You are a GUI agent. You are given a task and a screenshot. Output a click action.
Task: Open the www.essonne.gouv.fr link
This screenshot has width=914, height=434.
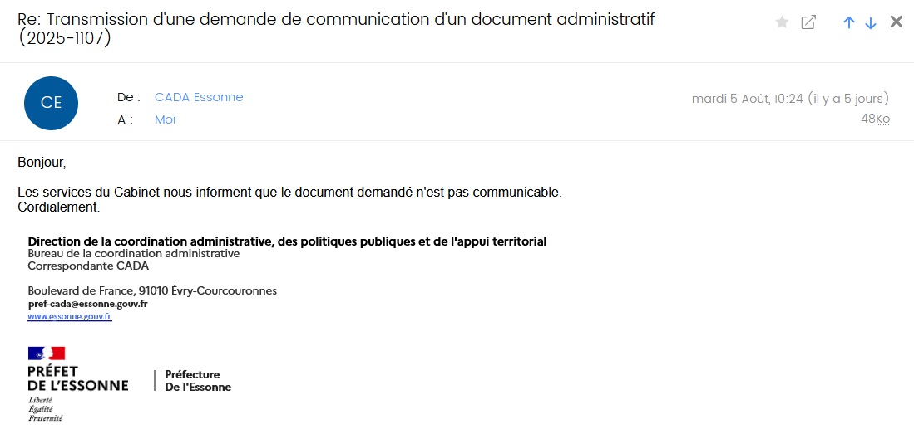pyautogui.click(x=70, y=317)
